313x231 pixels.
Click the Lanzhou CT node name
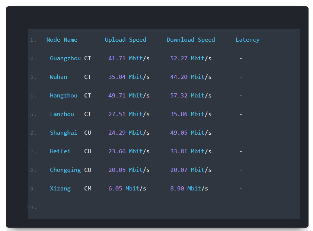click(62, 114)
